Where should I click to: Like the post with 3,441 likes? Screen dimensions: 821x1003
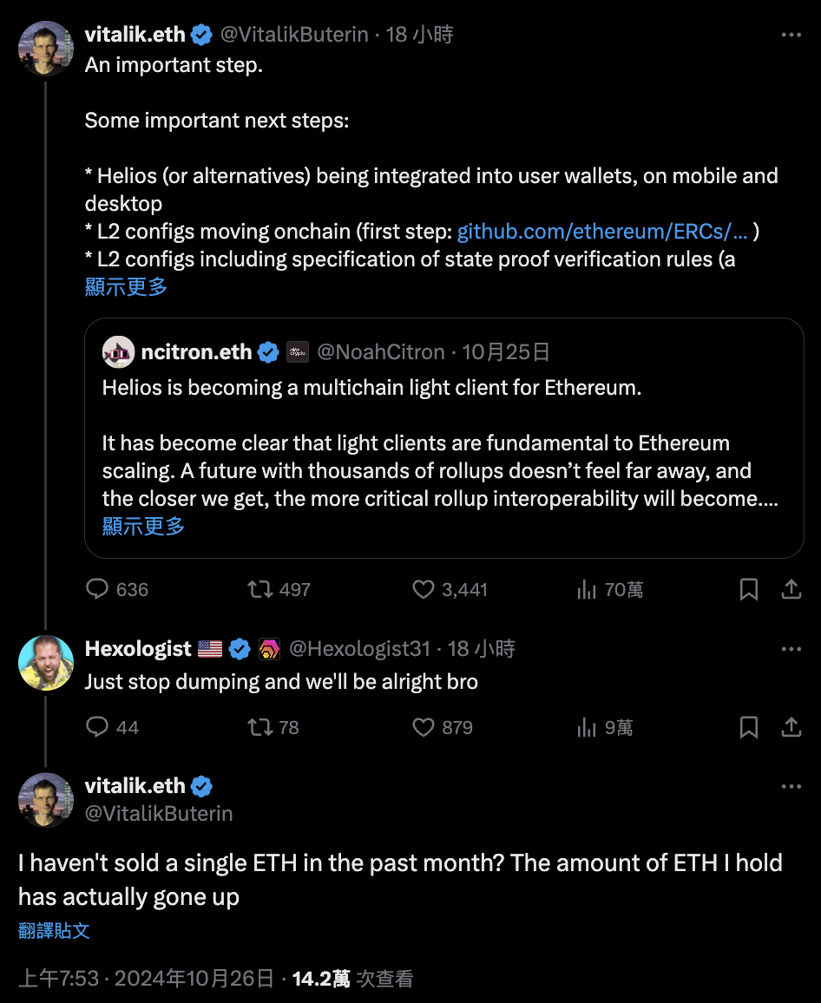423,590
